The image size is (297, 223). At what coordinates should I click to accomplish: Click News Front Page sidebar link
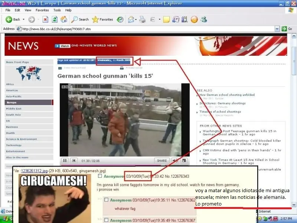pos(17,62)
